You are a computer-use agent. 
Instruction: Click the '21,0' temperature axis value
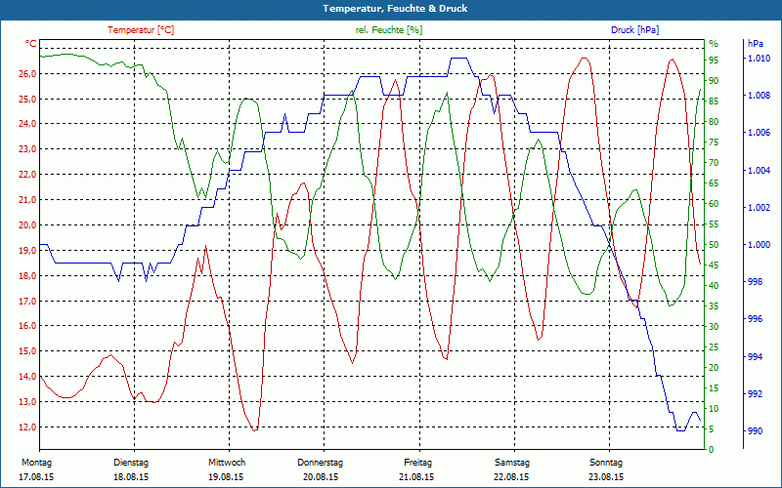(x=27, y=200)
